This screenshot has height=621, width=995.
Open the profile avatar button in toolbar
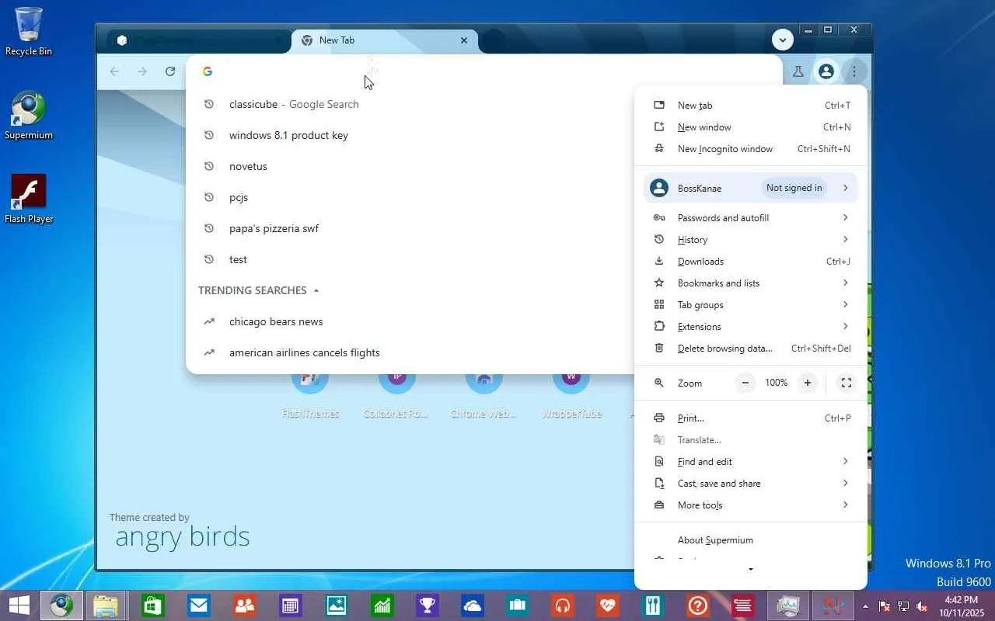[x=826, y=71]
